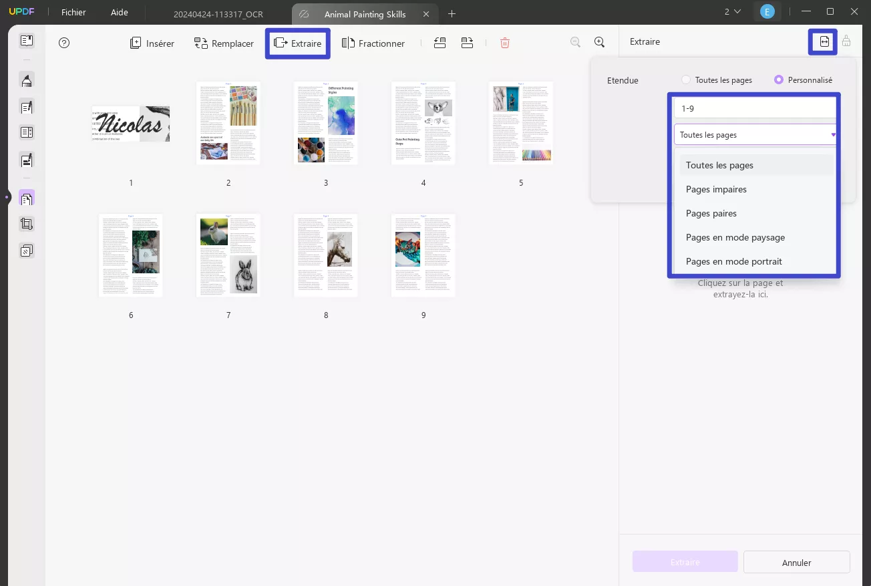871x586 pixels.
Task: Click the lock icon in Extraire panel
Action: click(x=846, y=41)
